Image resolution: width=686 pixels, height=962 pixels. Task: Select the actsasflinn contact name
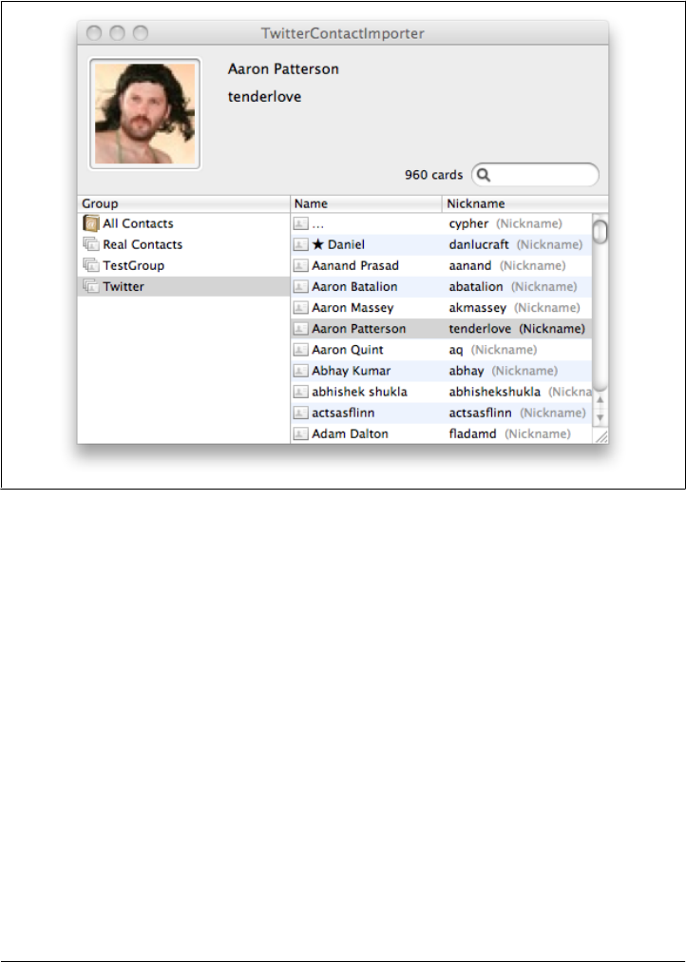343,413
